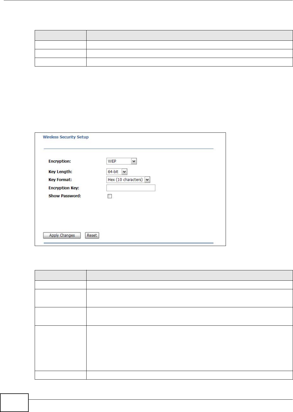Open the Encryption dropdown showing WEP
Screen dimensions: 293x412
[122, 161]
